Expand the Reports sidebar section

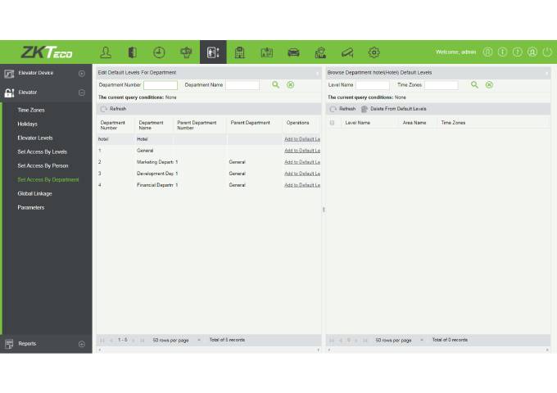click(82, 344)
